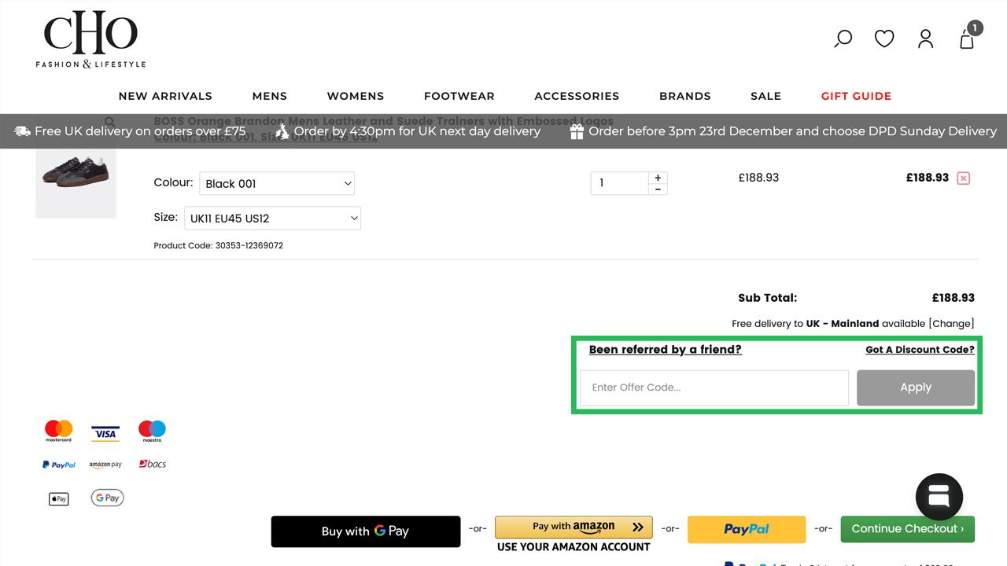Open the wishlist heart icon
Screen dimensions: 1007x566
coord(884,39)
